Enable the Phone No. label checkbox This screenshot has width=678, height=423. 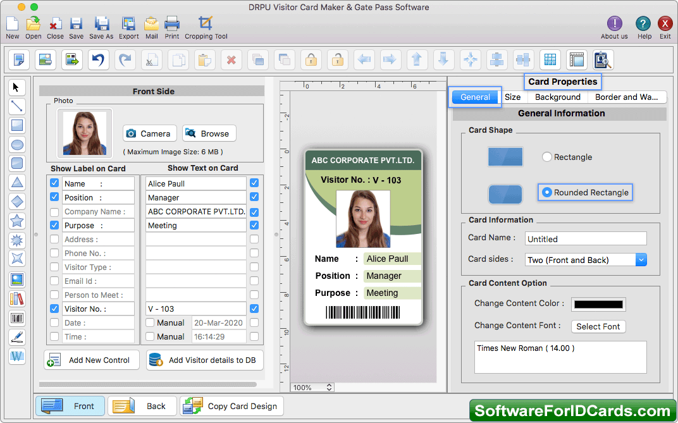point(54,253)
